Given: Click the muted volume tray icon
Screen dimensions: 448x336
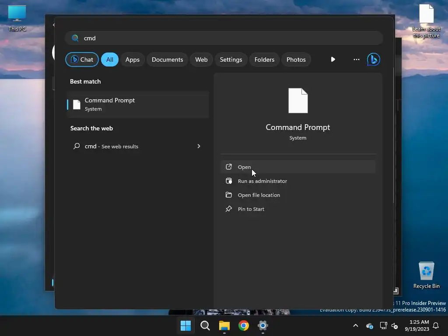Looking at the screenshot, I should [x=395, y=325].
